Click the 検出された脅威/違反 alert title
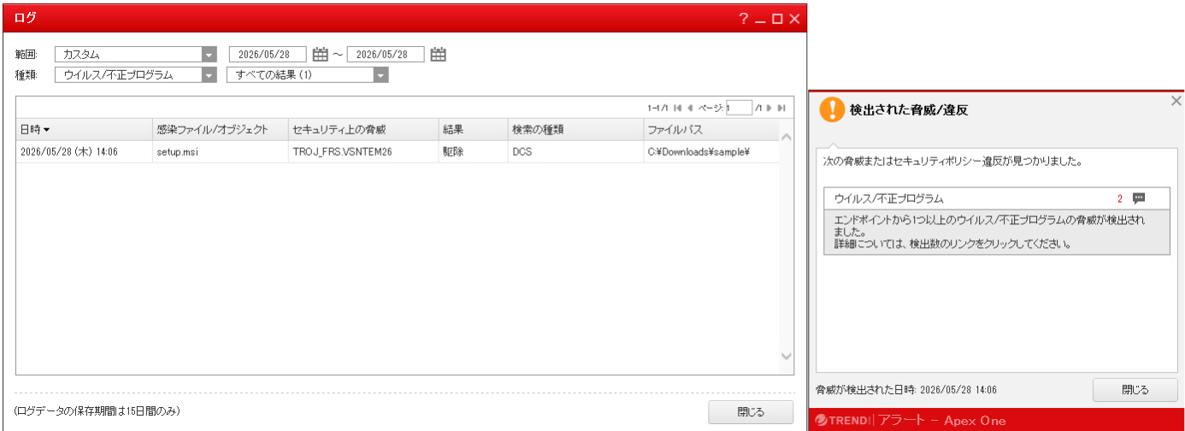Viewport: 1185px width, 431px height. 909,110
